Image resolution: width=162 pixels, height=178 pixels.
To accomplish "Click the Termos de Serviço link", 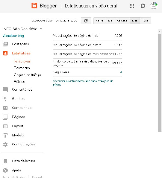I will click(x=14, y=177).
